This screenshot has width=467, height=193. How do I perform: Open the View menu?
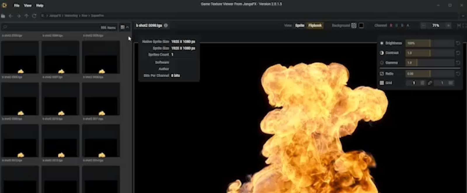click(28, 6)
